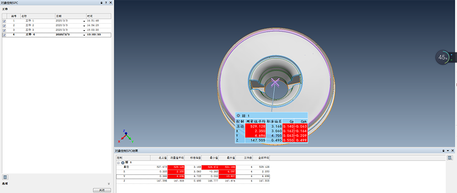The image size is (457, 193).
Task: Toggle the checkbox for 工件 4
Action: 5,35
